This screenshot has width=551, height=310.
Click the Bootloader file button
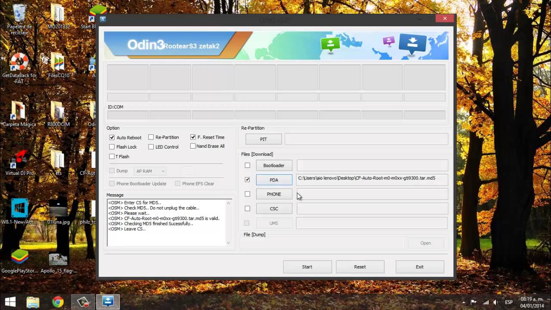274,165
